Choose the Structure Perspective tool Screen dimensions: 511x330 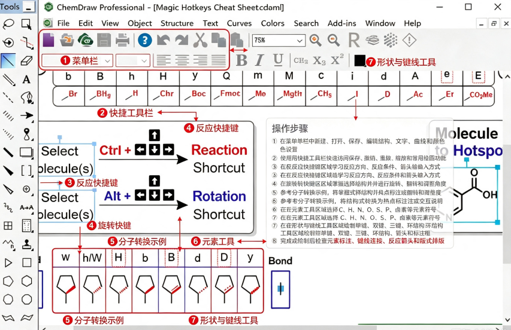point(8,42)
